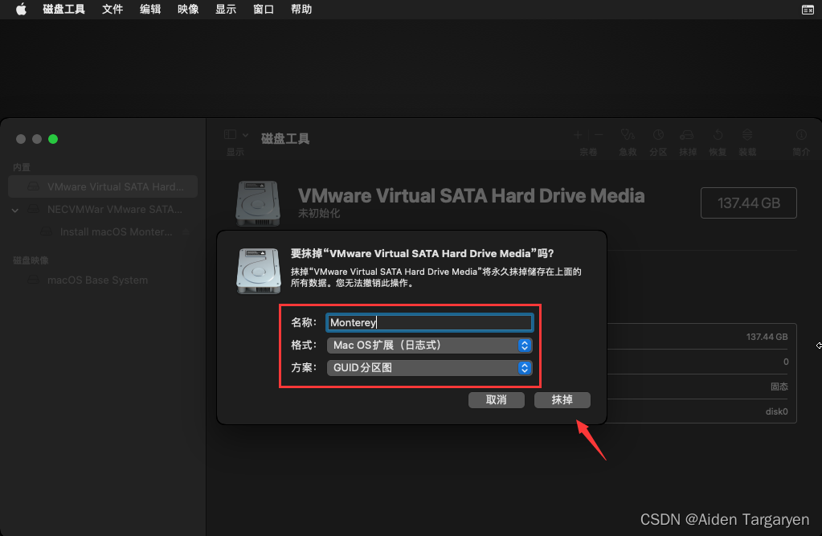Viewport: 822px width, 536px height.
Task: Click the 磁盘映像 sidebar section header
Action: pos(31,260)
